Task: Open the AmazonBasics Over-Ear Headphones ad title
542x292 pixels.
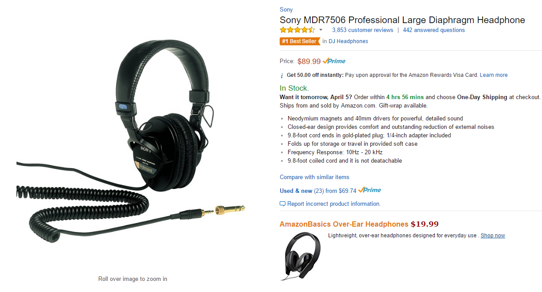Action: pos(344,224)
